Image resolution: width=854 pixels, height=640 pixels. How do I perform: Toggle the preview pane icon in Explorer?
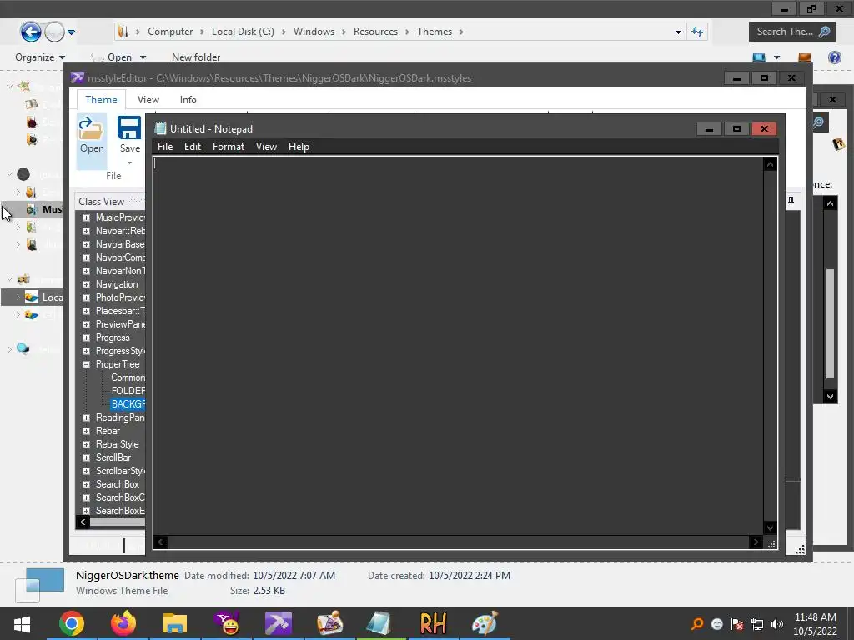coord(805,57)
